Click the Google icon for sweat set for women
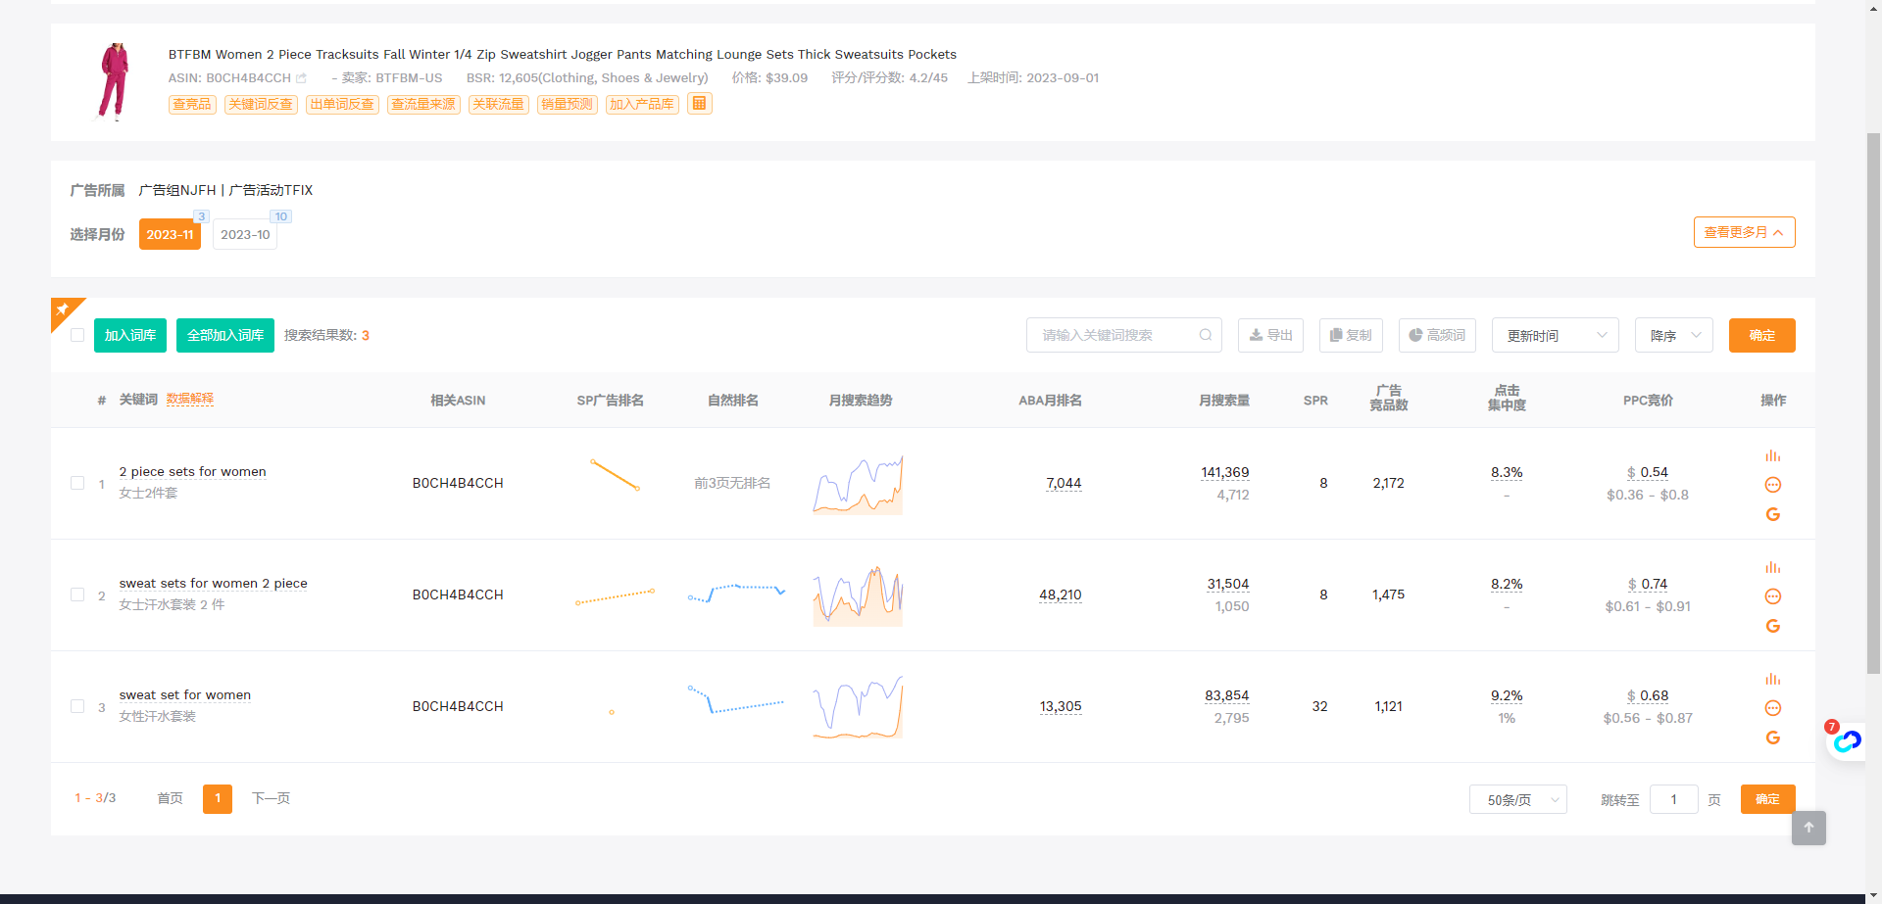Viewport: 1882px width, 904px height. (1772, 737)
